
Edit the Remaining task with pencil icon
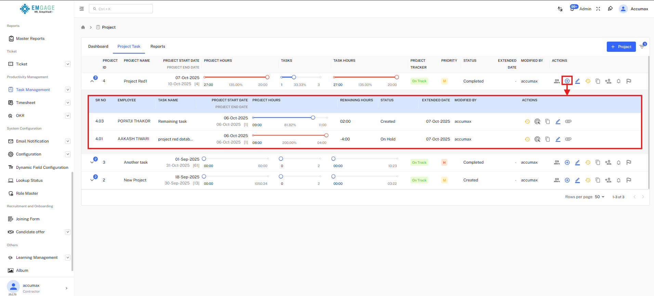pos(558,121)
